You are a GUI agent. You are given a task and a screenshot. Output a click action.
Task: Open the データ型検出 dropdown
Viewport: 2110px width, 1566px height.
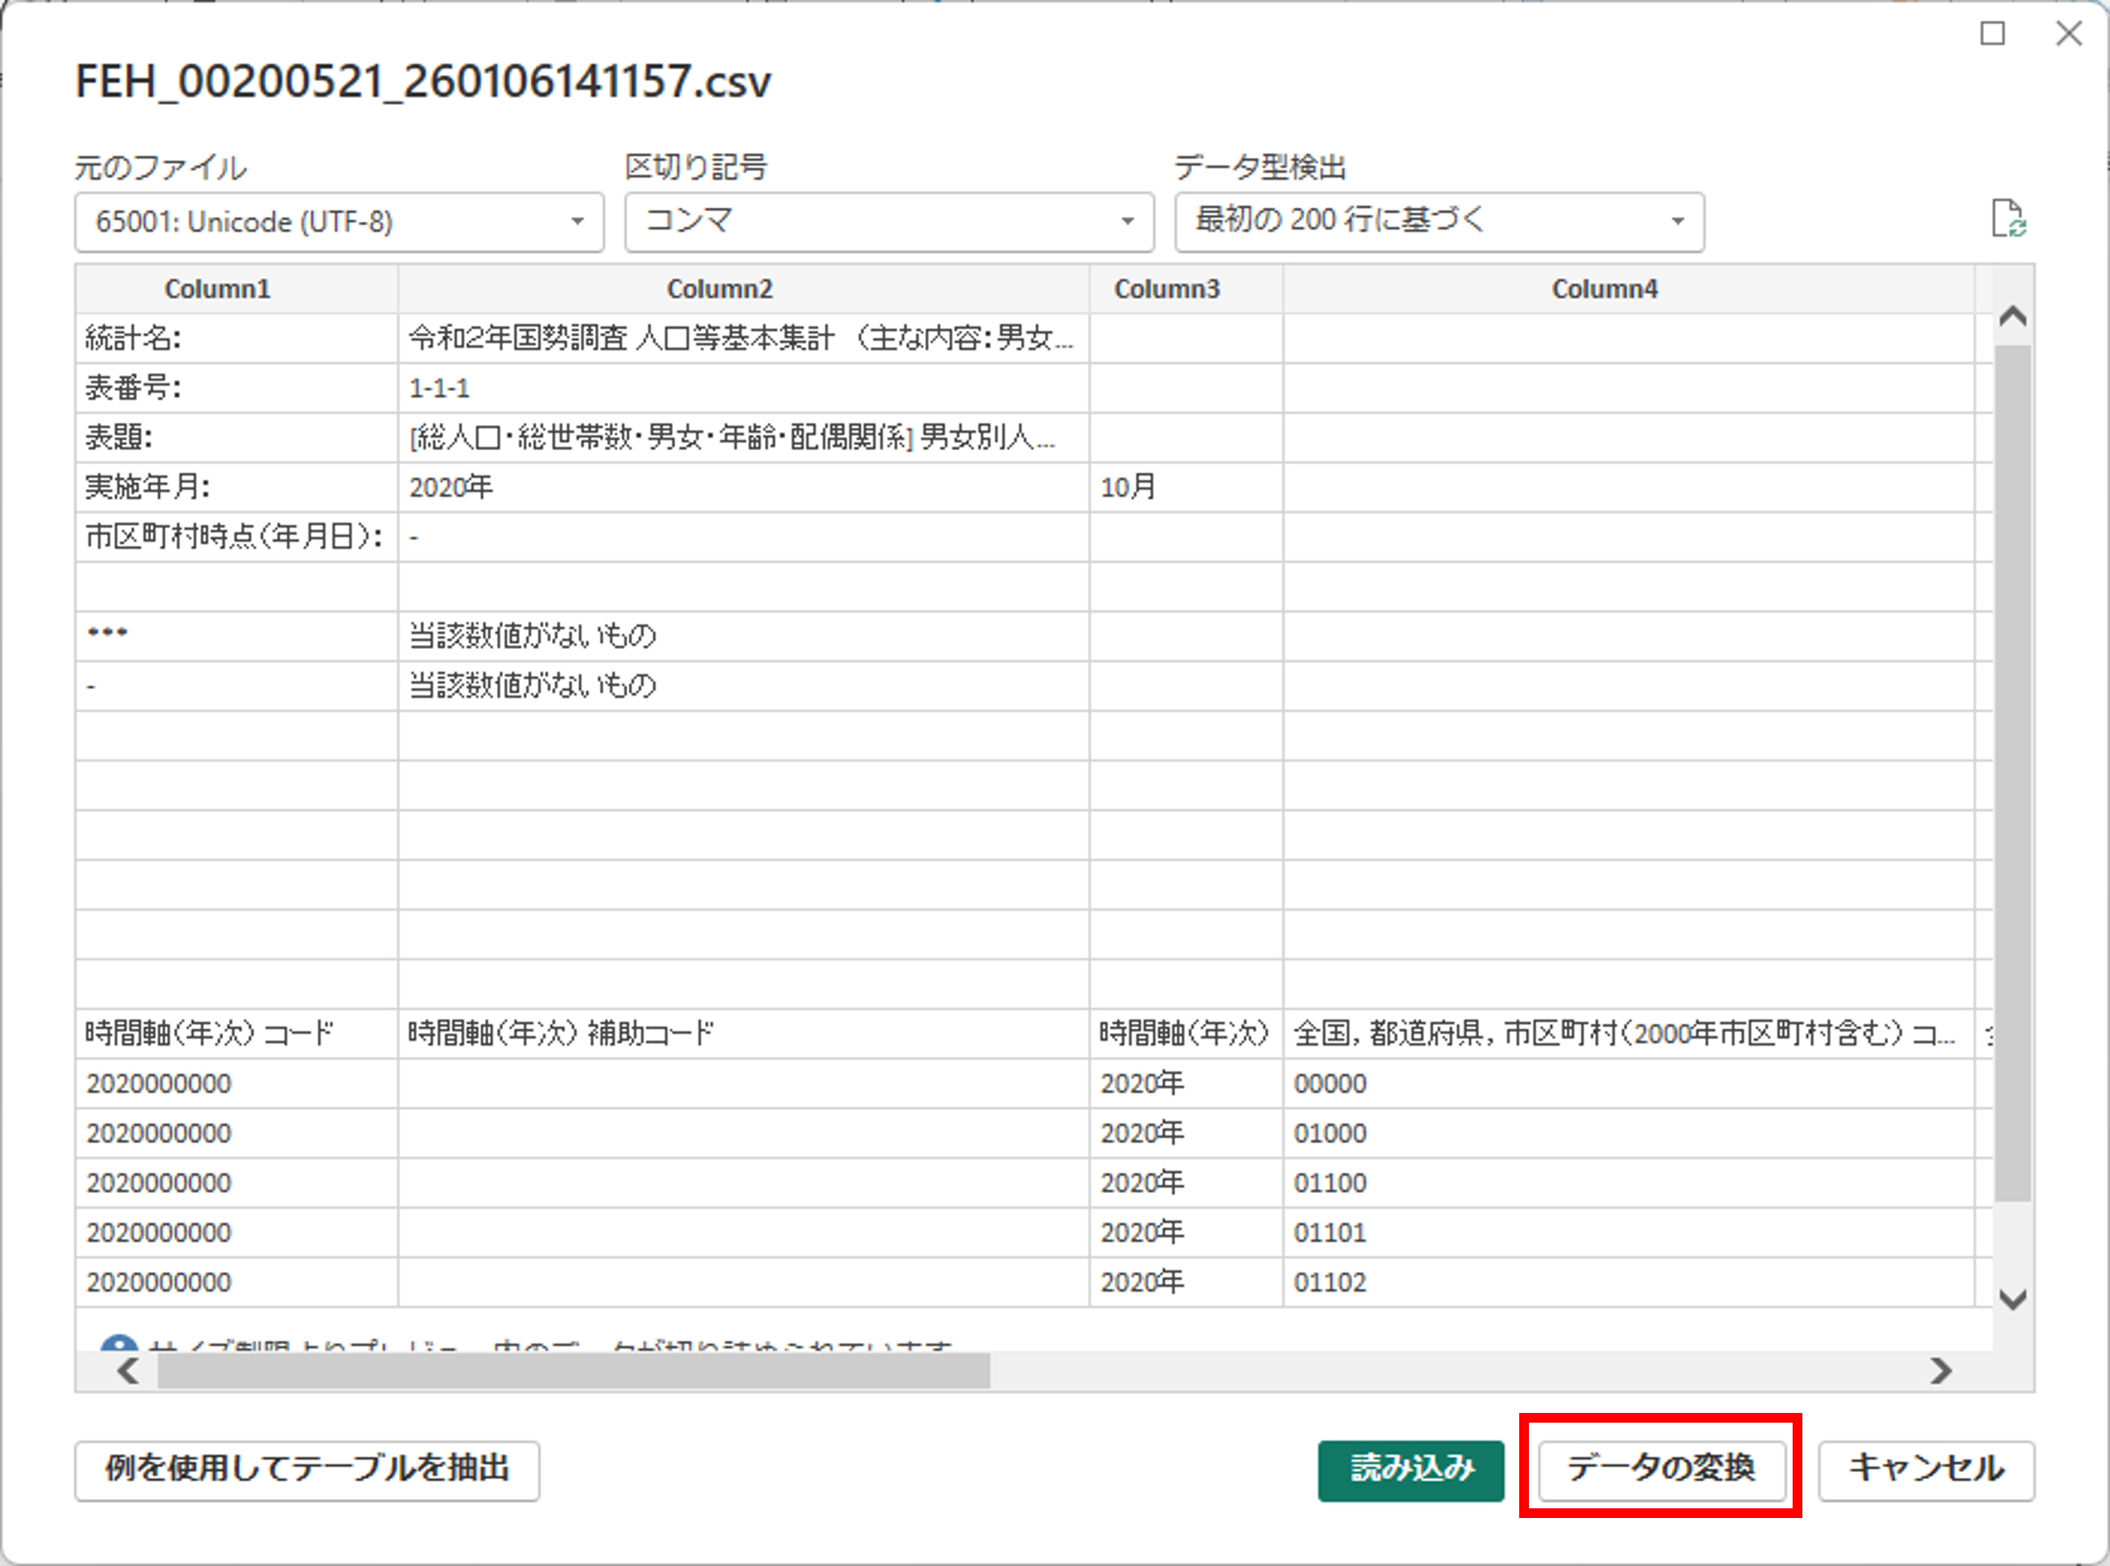coord(1438,222)
